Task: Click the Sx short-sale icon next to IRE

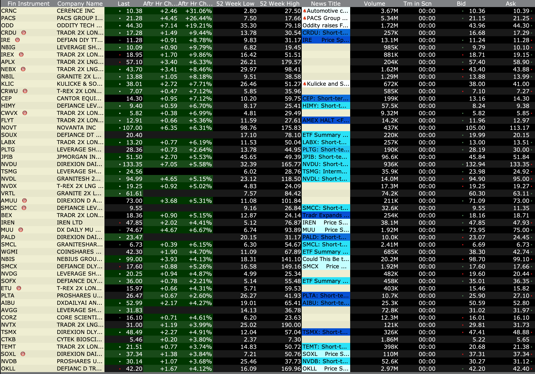Action: (18, 40)
